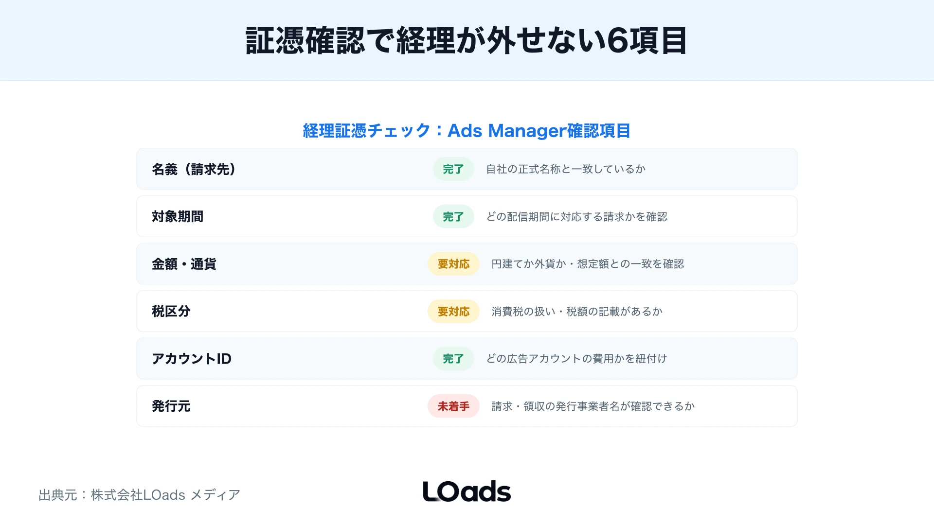934x525 pixels.
Task: Click the main title 証憑確認で経理が外せない6項目
Action: point(467,40)
